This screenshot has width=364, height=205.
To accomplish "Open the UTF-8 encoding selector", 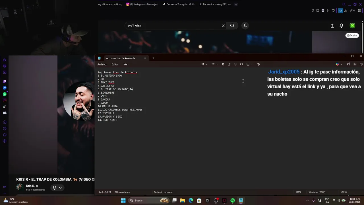I will (344, 192).
